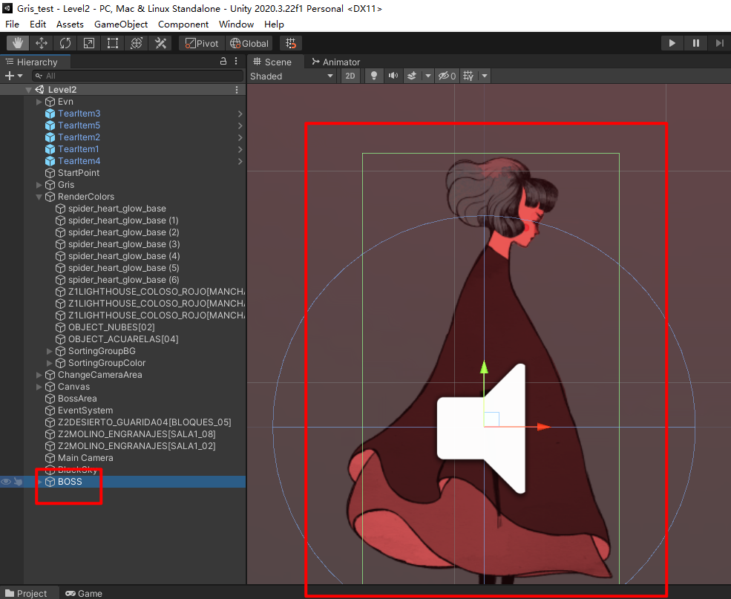Toggle BOSS scene picking hand icon

pyautogui.click(x=18, y=482)
